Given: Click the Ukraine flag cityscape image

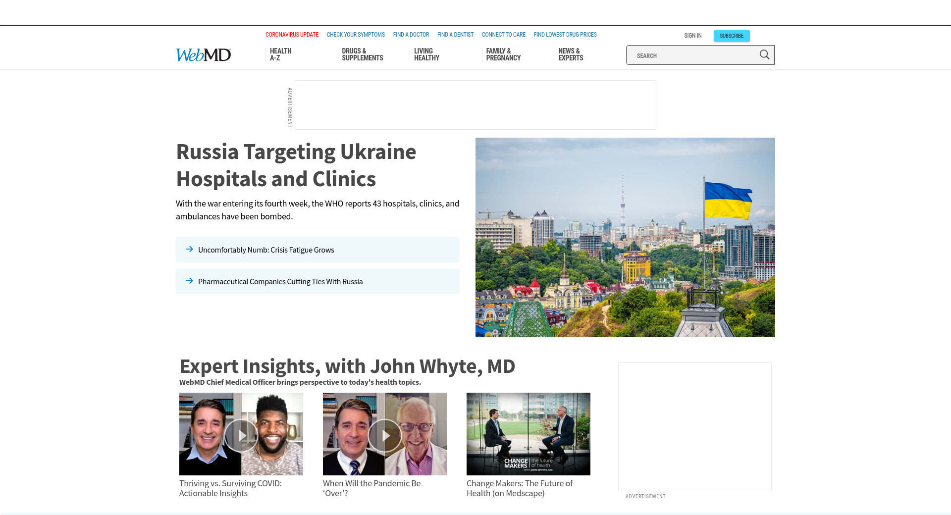Looking at the screenshot, I should tap(625, 237).
